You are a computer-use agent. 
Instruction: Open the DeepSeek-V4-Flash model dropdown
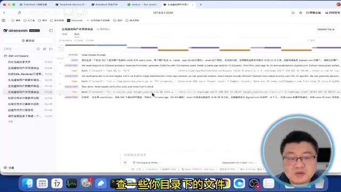pos(239,163)
